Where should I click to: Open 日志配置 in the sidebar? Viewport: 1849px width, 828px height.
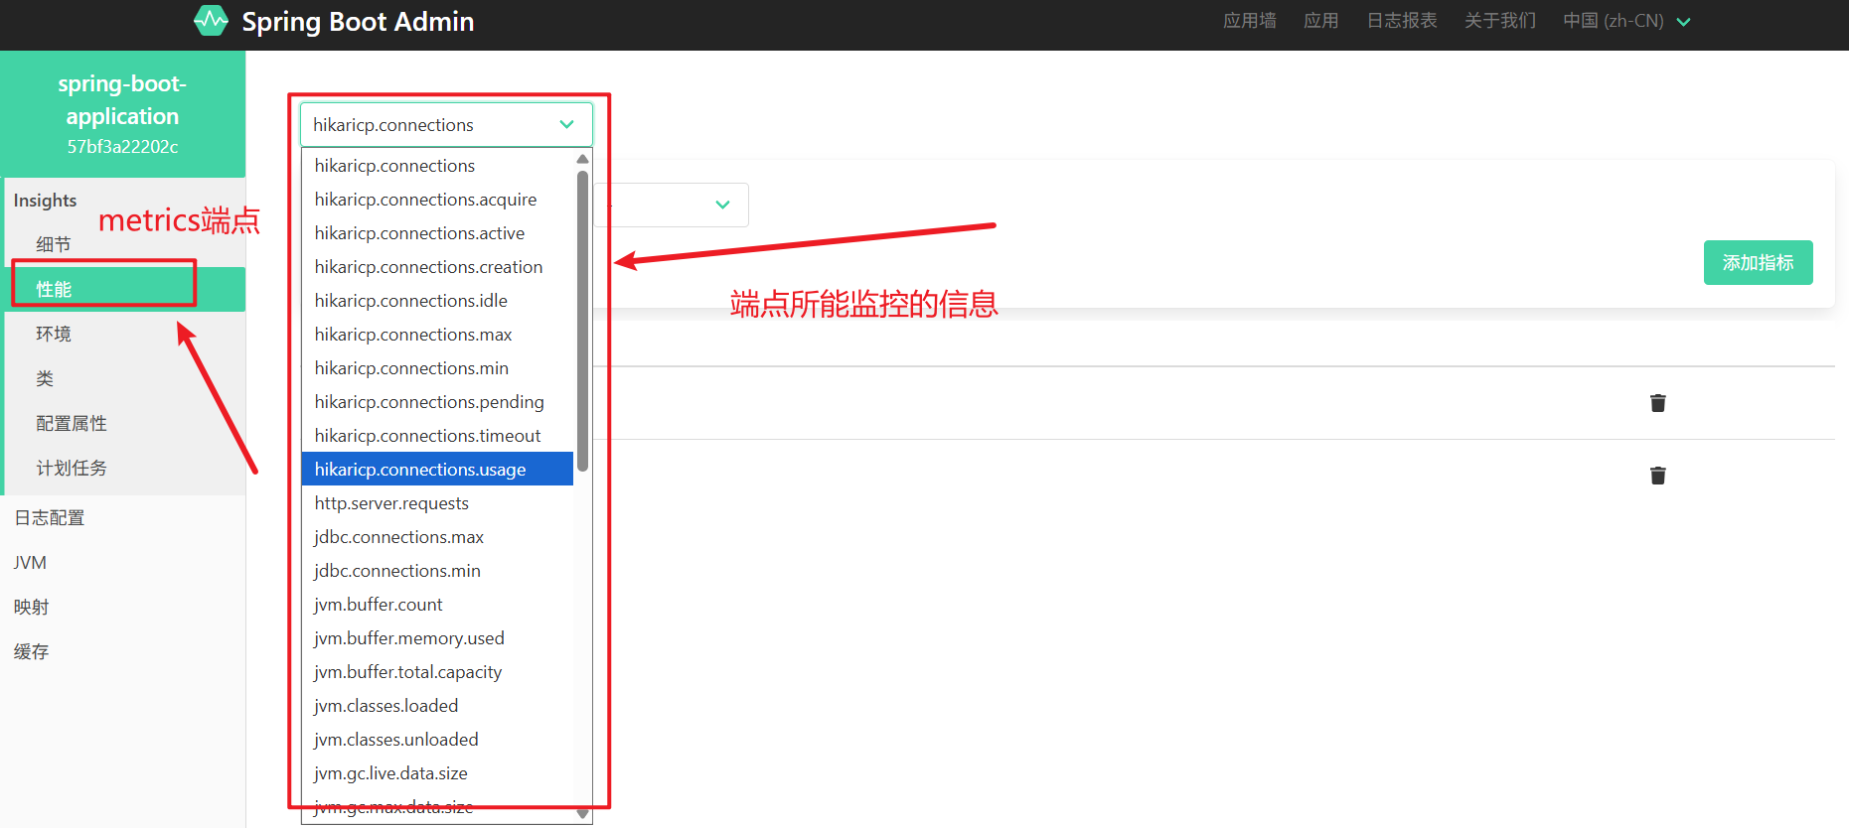click(123, 517)
